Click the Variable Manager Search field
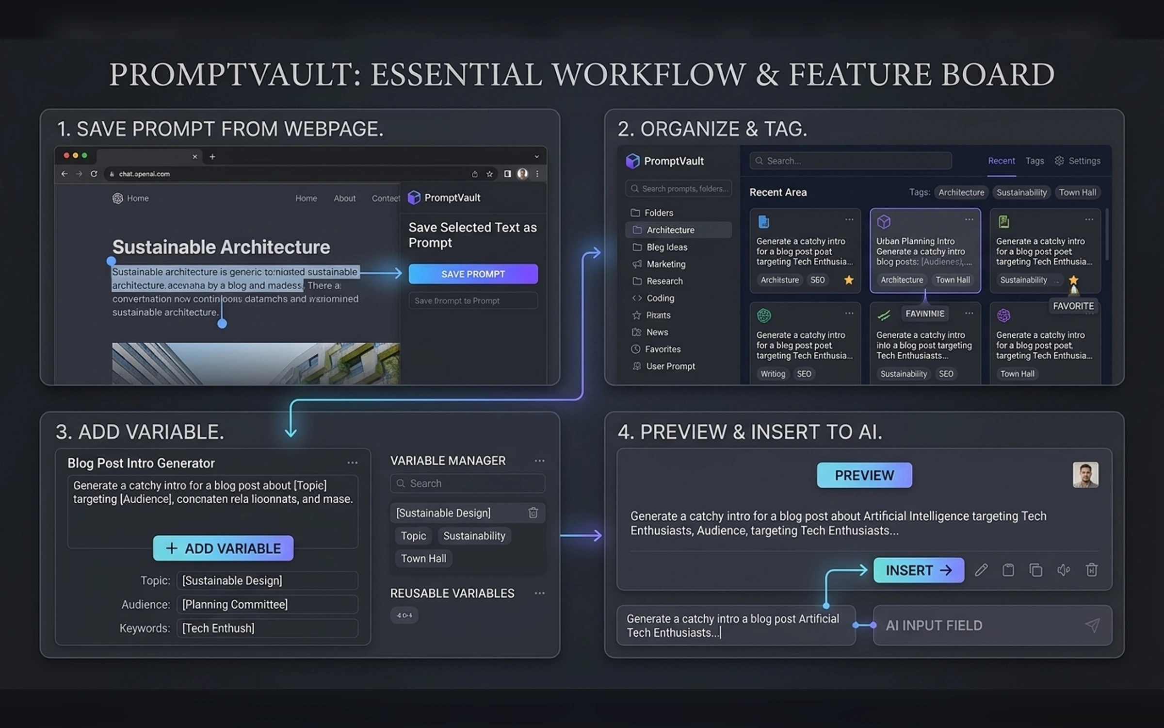 click(468, 483)
